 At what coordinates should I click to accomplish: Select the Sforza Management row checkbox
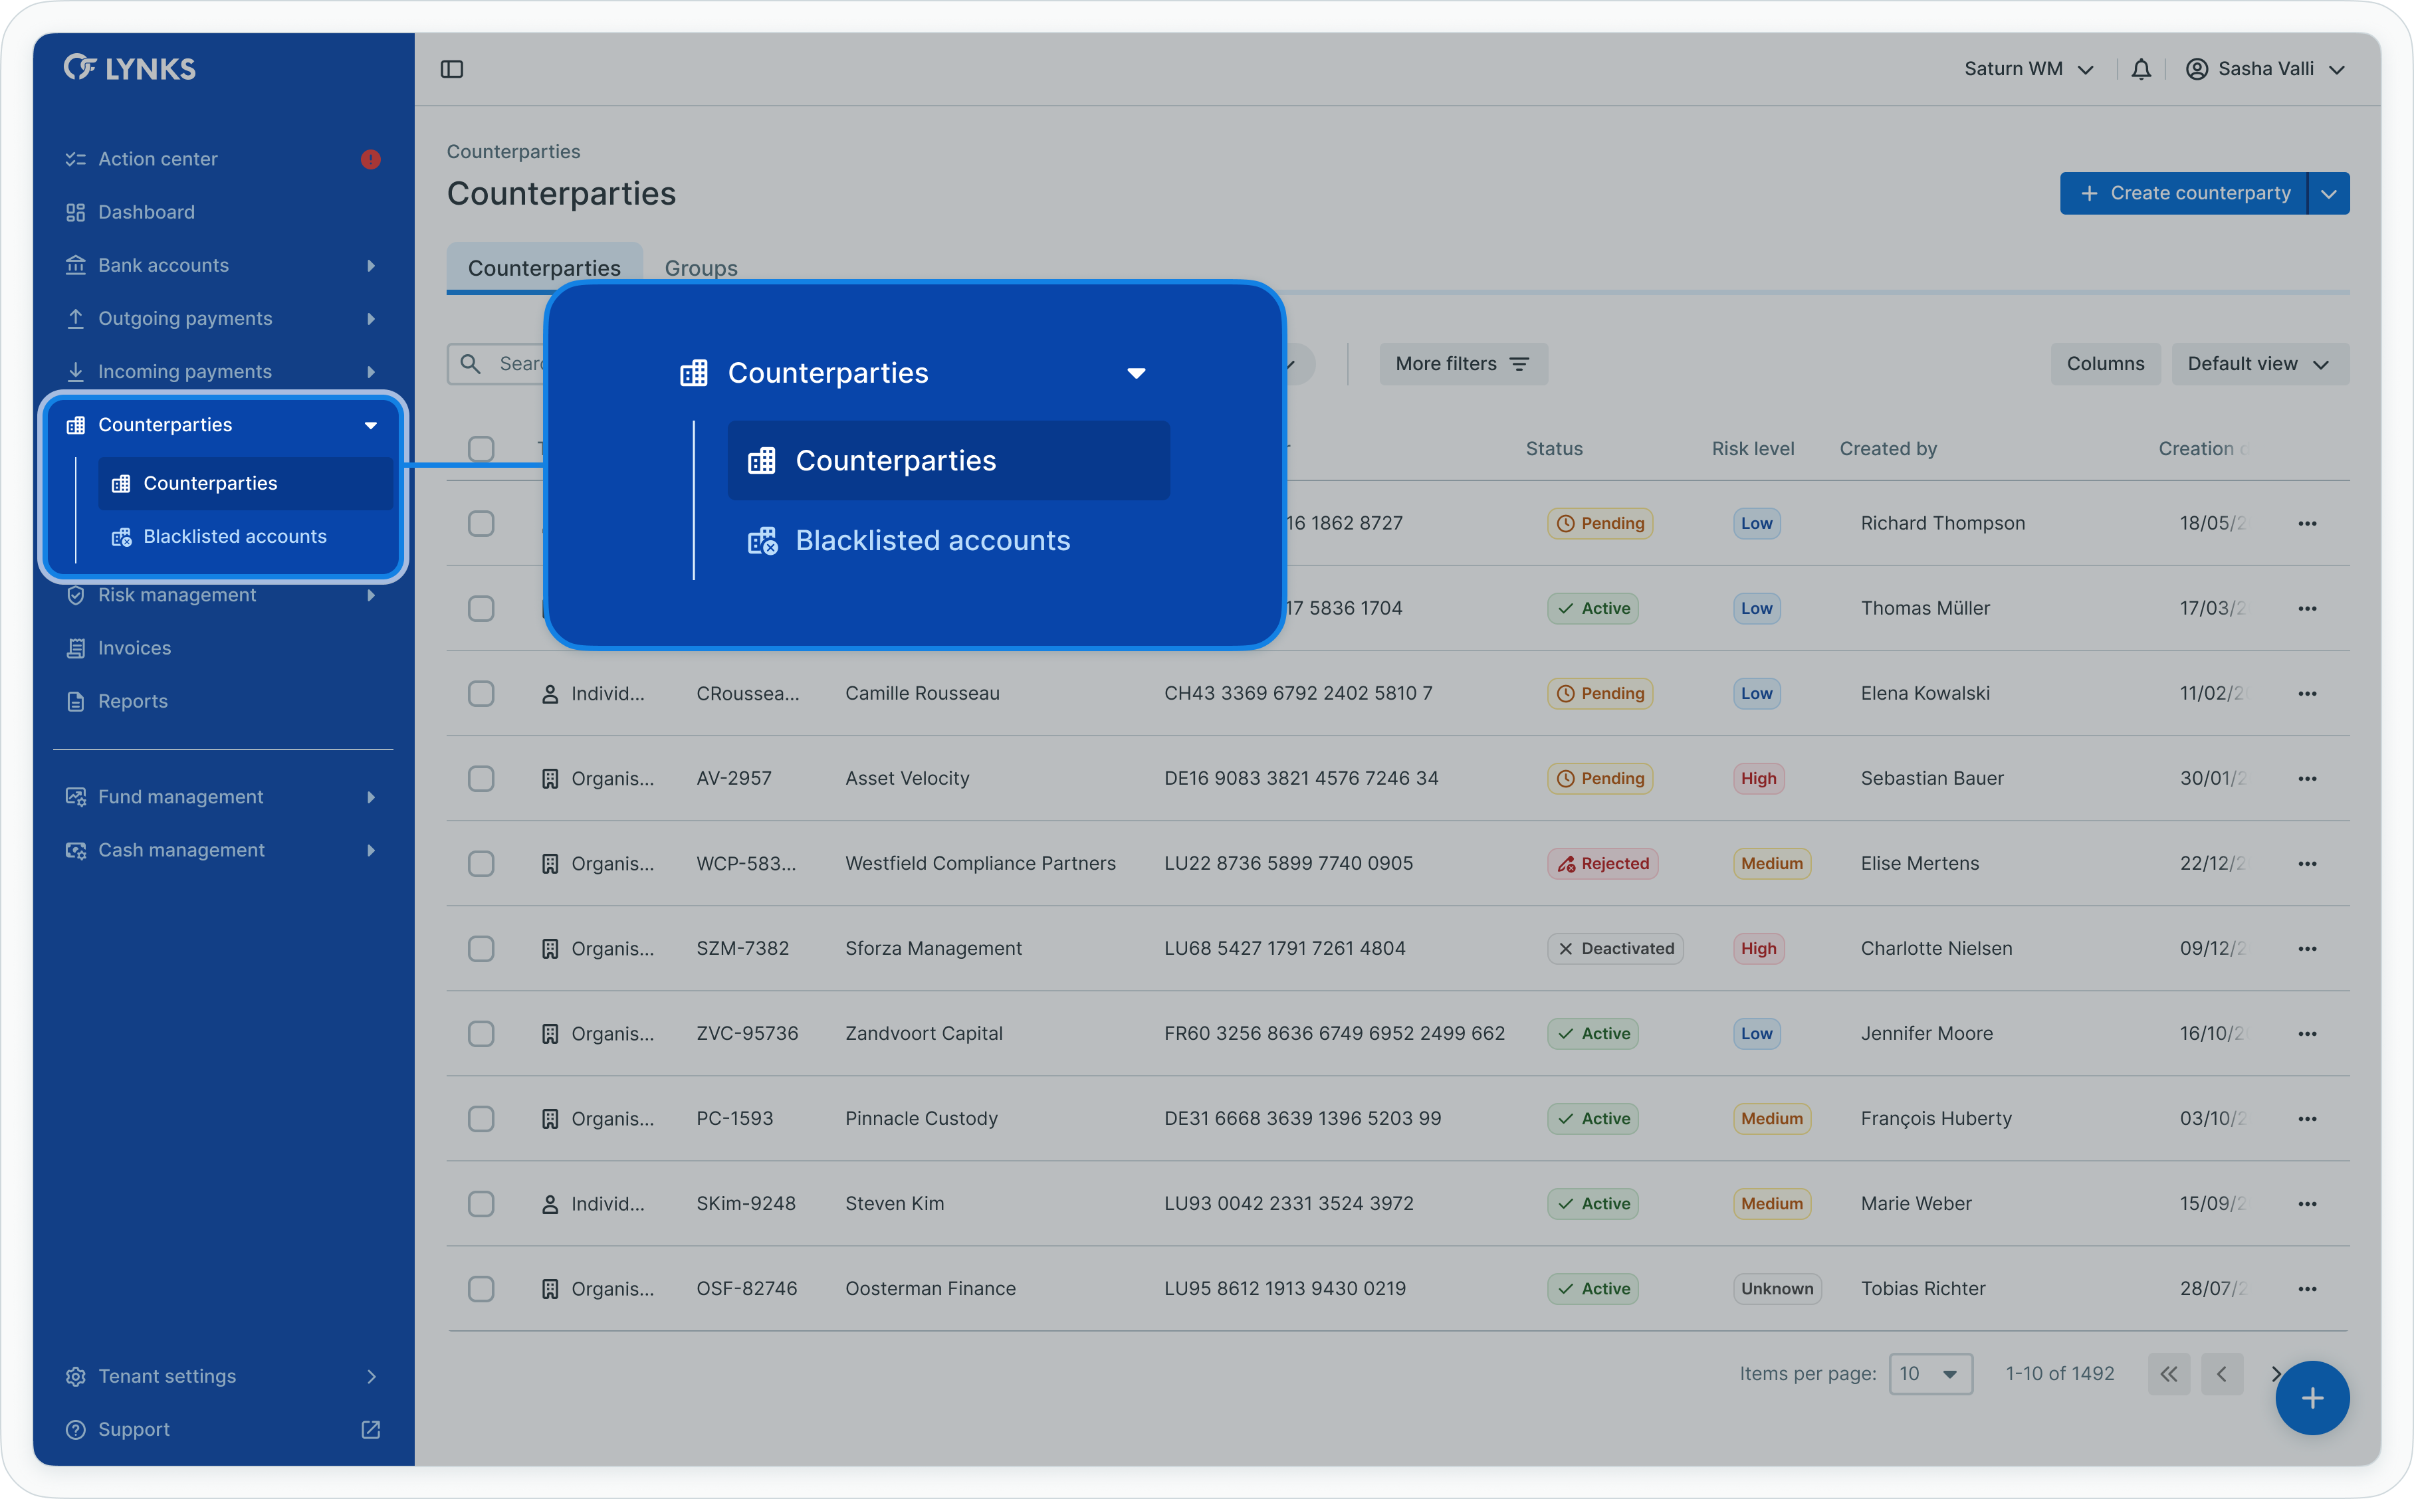click(x=481, y=949)
